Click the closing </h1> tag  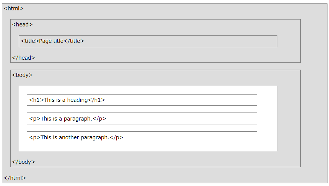pyautogui.click(x=96, y=100)
